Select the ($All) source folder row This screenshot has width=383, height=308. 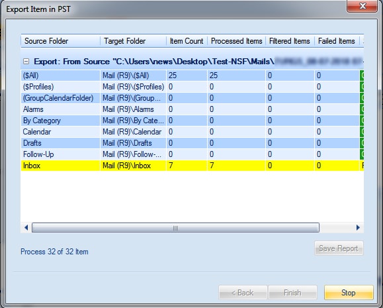click(x=192, y=76)
